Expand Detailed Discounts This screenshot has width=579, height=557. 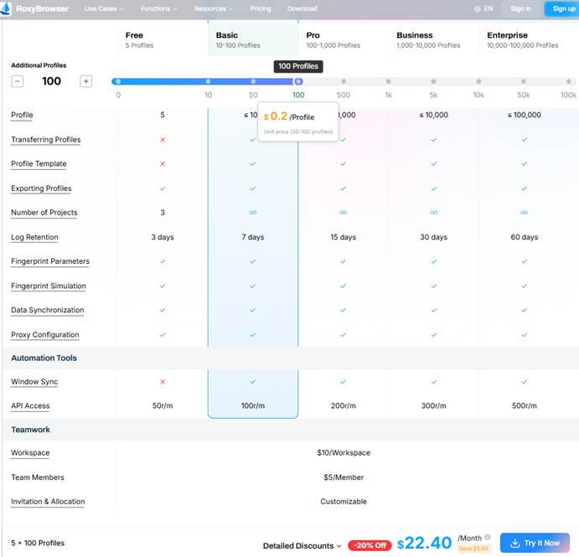(302, 545)
